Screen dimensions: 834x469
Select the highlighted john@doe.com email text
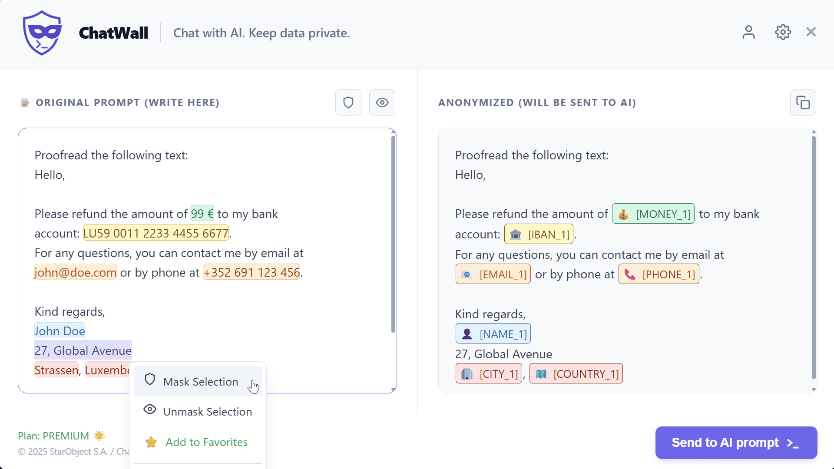75,272
